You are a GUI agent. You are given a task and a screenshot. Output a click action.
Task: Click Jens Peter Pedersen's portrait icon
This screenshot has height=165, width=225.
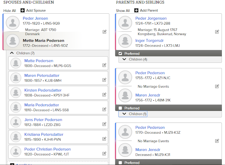coord(16,122)
